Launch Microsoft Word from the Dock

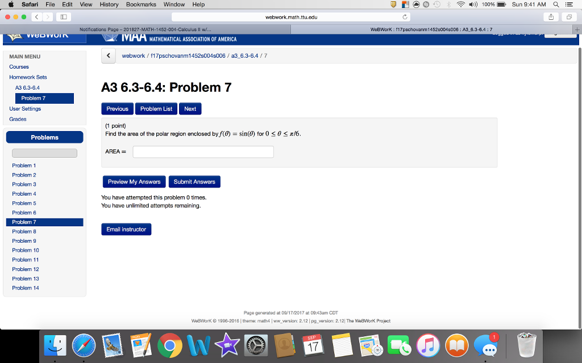[199, 345]
